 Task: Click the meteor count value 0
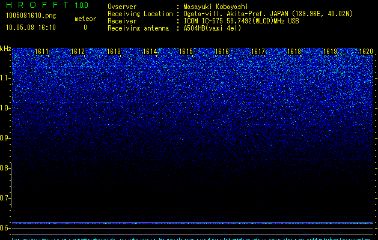[x=85, y=28]
